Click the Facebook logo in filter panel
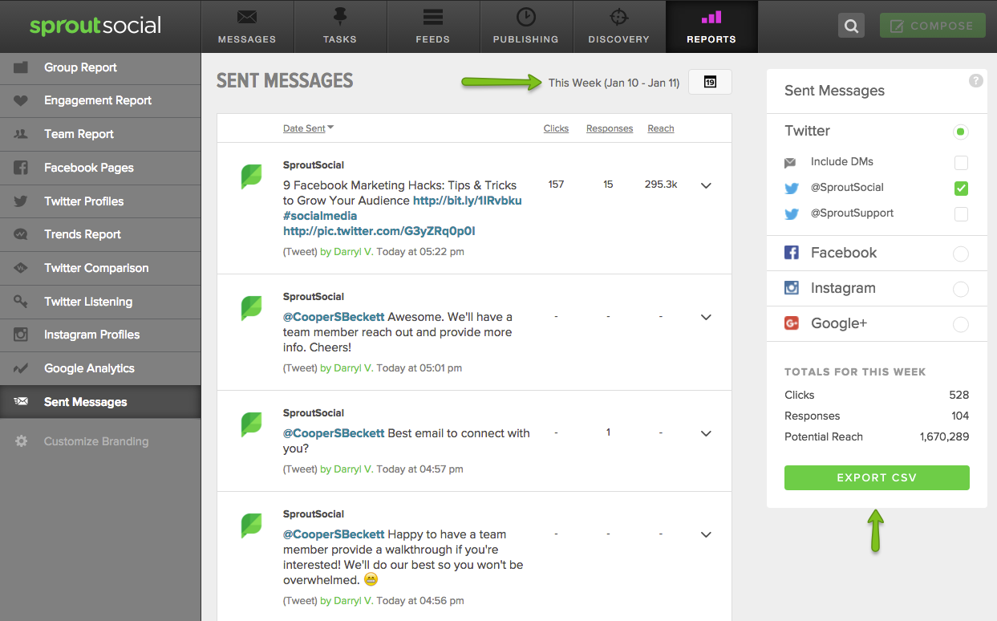 [792, 253]
